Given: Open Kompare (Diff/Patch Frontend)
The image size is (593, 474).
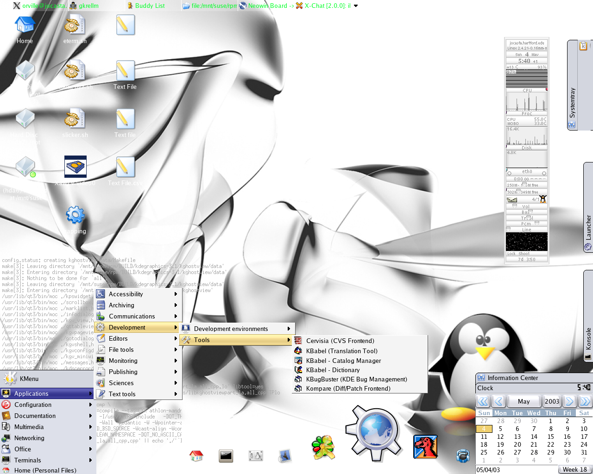Looking at the screenshot, I should pos(360,388).
